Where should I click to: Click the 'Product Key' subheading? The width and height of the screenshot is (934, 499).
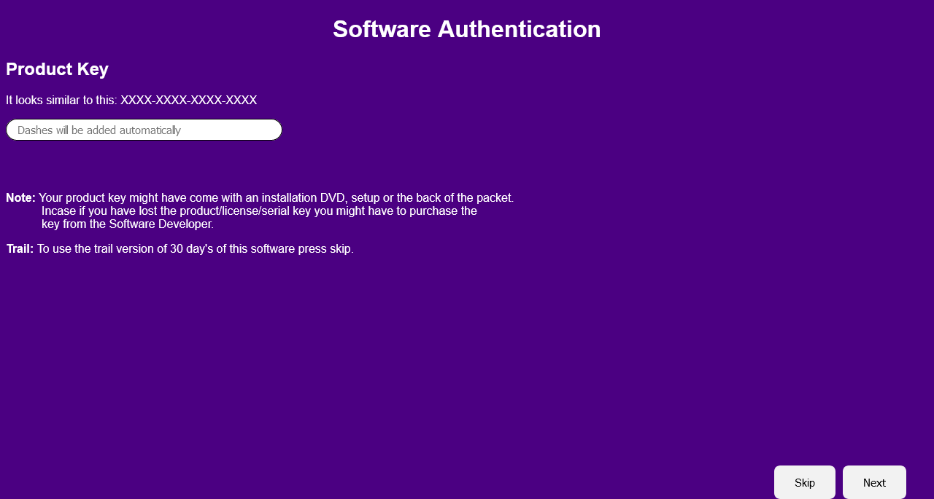coord(57,70)
